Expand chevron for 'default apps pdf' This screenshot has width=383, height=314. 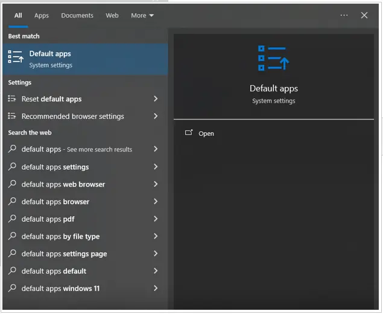pyautogui.click(x=156, y=219)
